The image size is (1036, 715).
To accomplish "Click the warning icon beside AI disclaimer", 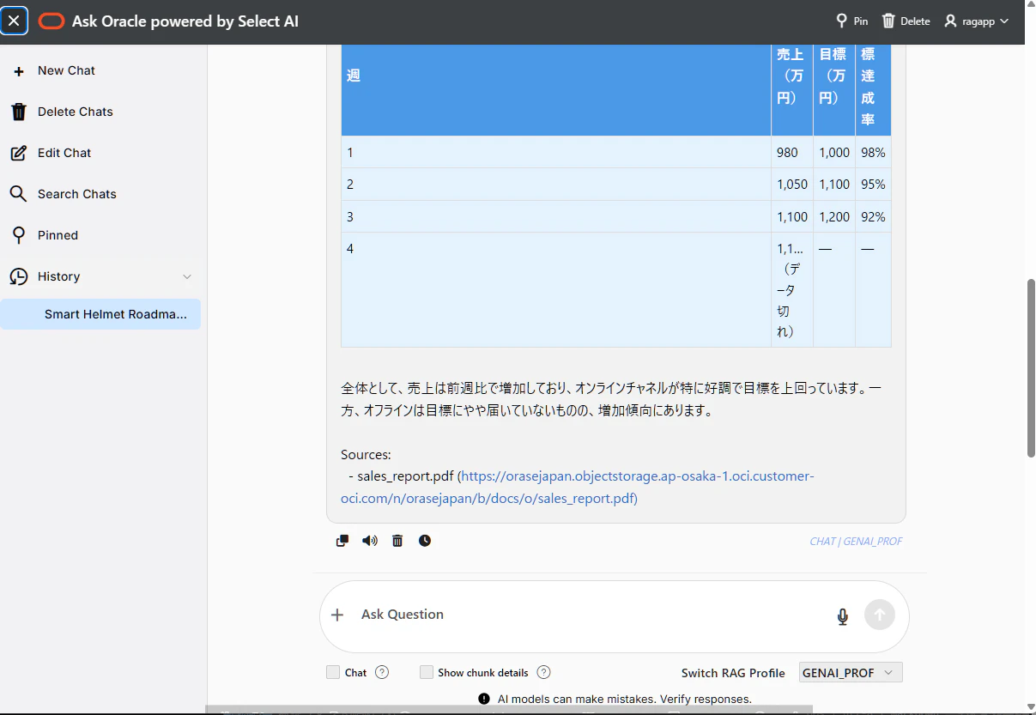I will [484, 699].
